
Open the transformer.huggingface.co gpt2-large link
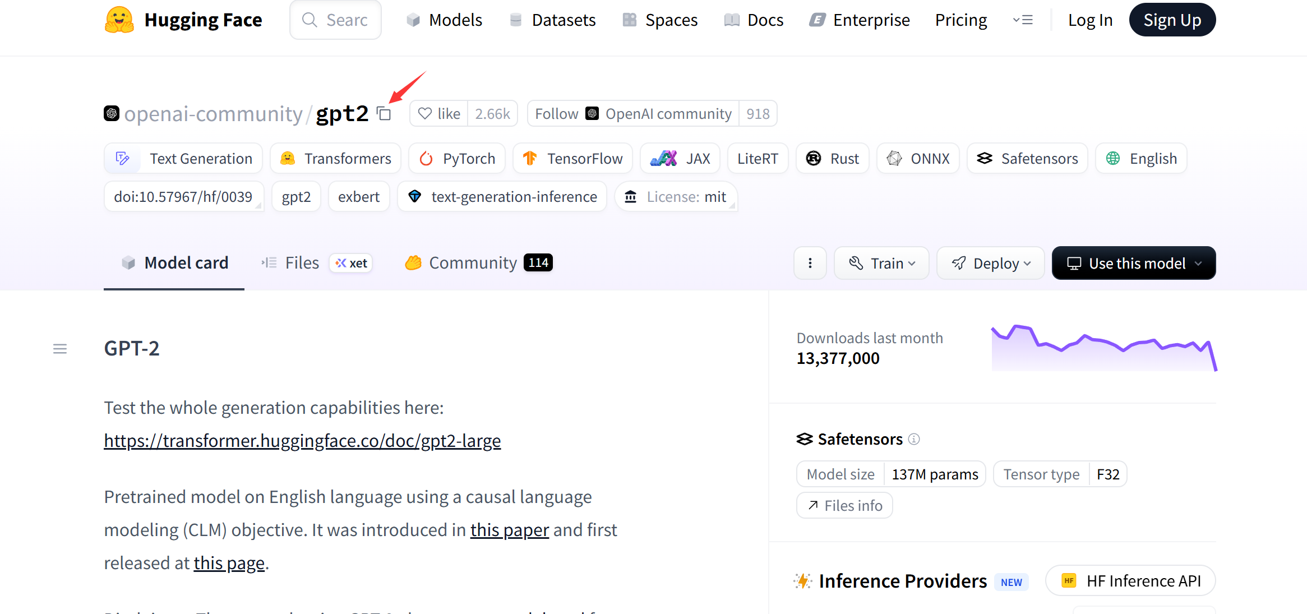pyautogui.click(x=302, y=441)
